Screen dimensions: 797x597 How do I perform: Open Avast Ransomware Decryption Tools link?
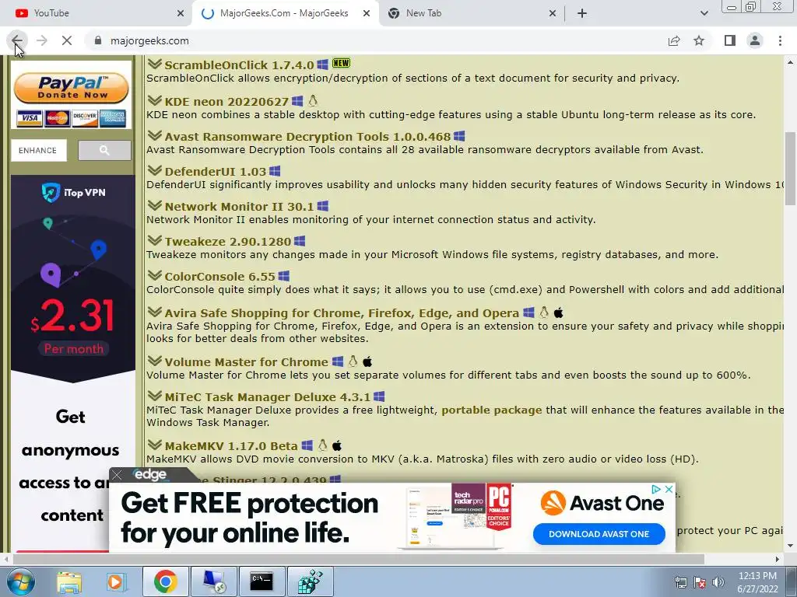[307, 137]
